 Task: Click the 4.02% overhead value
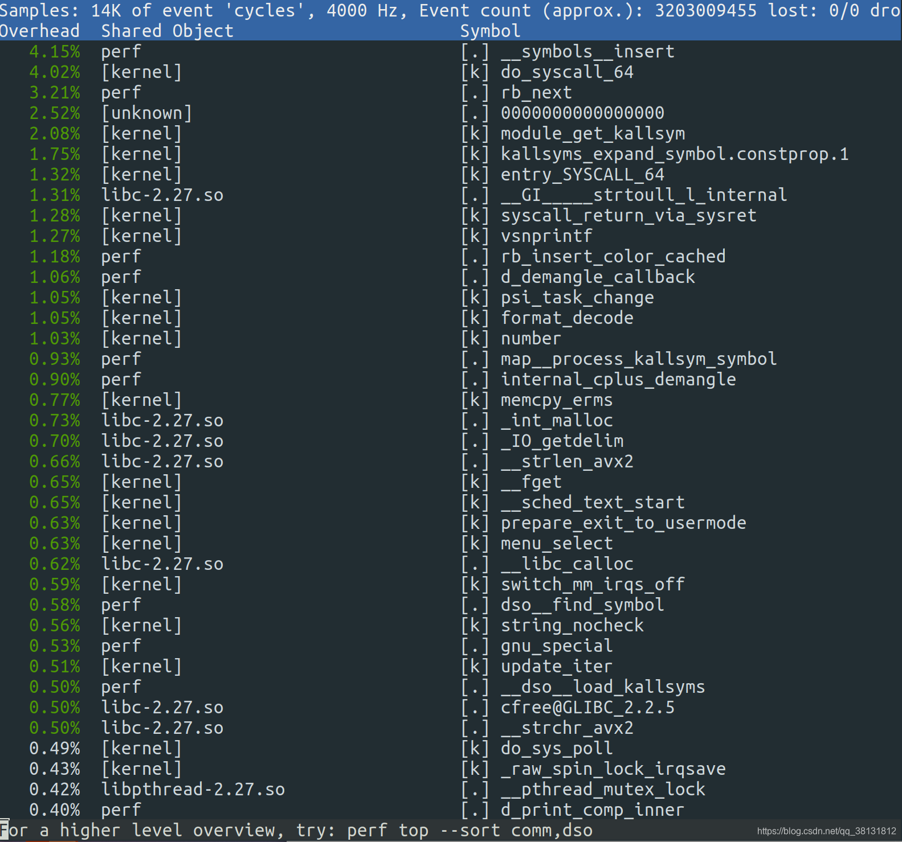[55, 72]
